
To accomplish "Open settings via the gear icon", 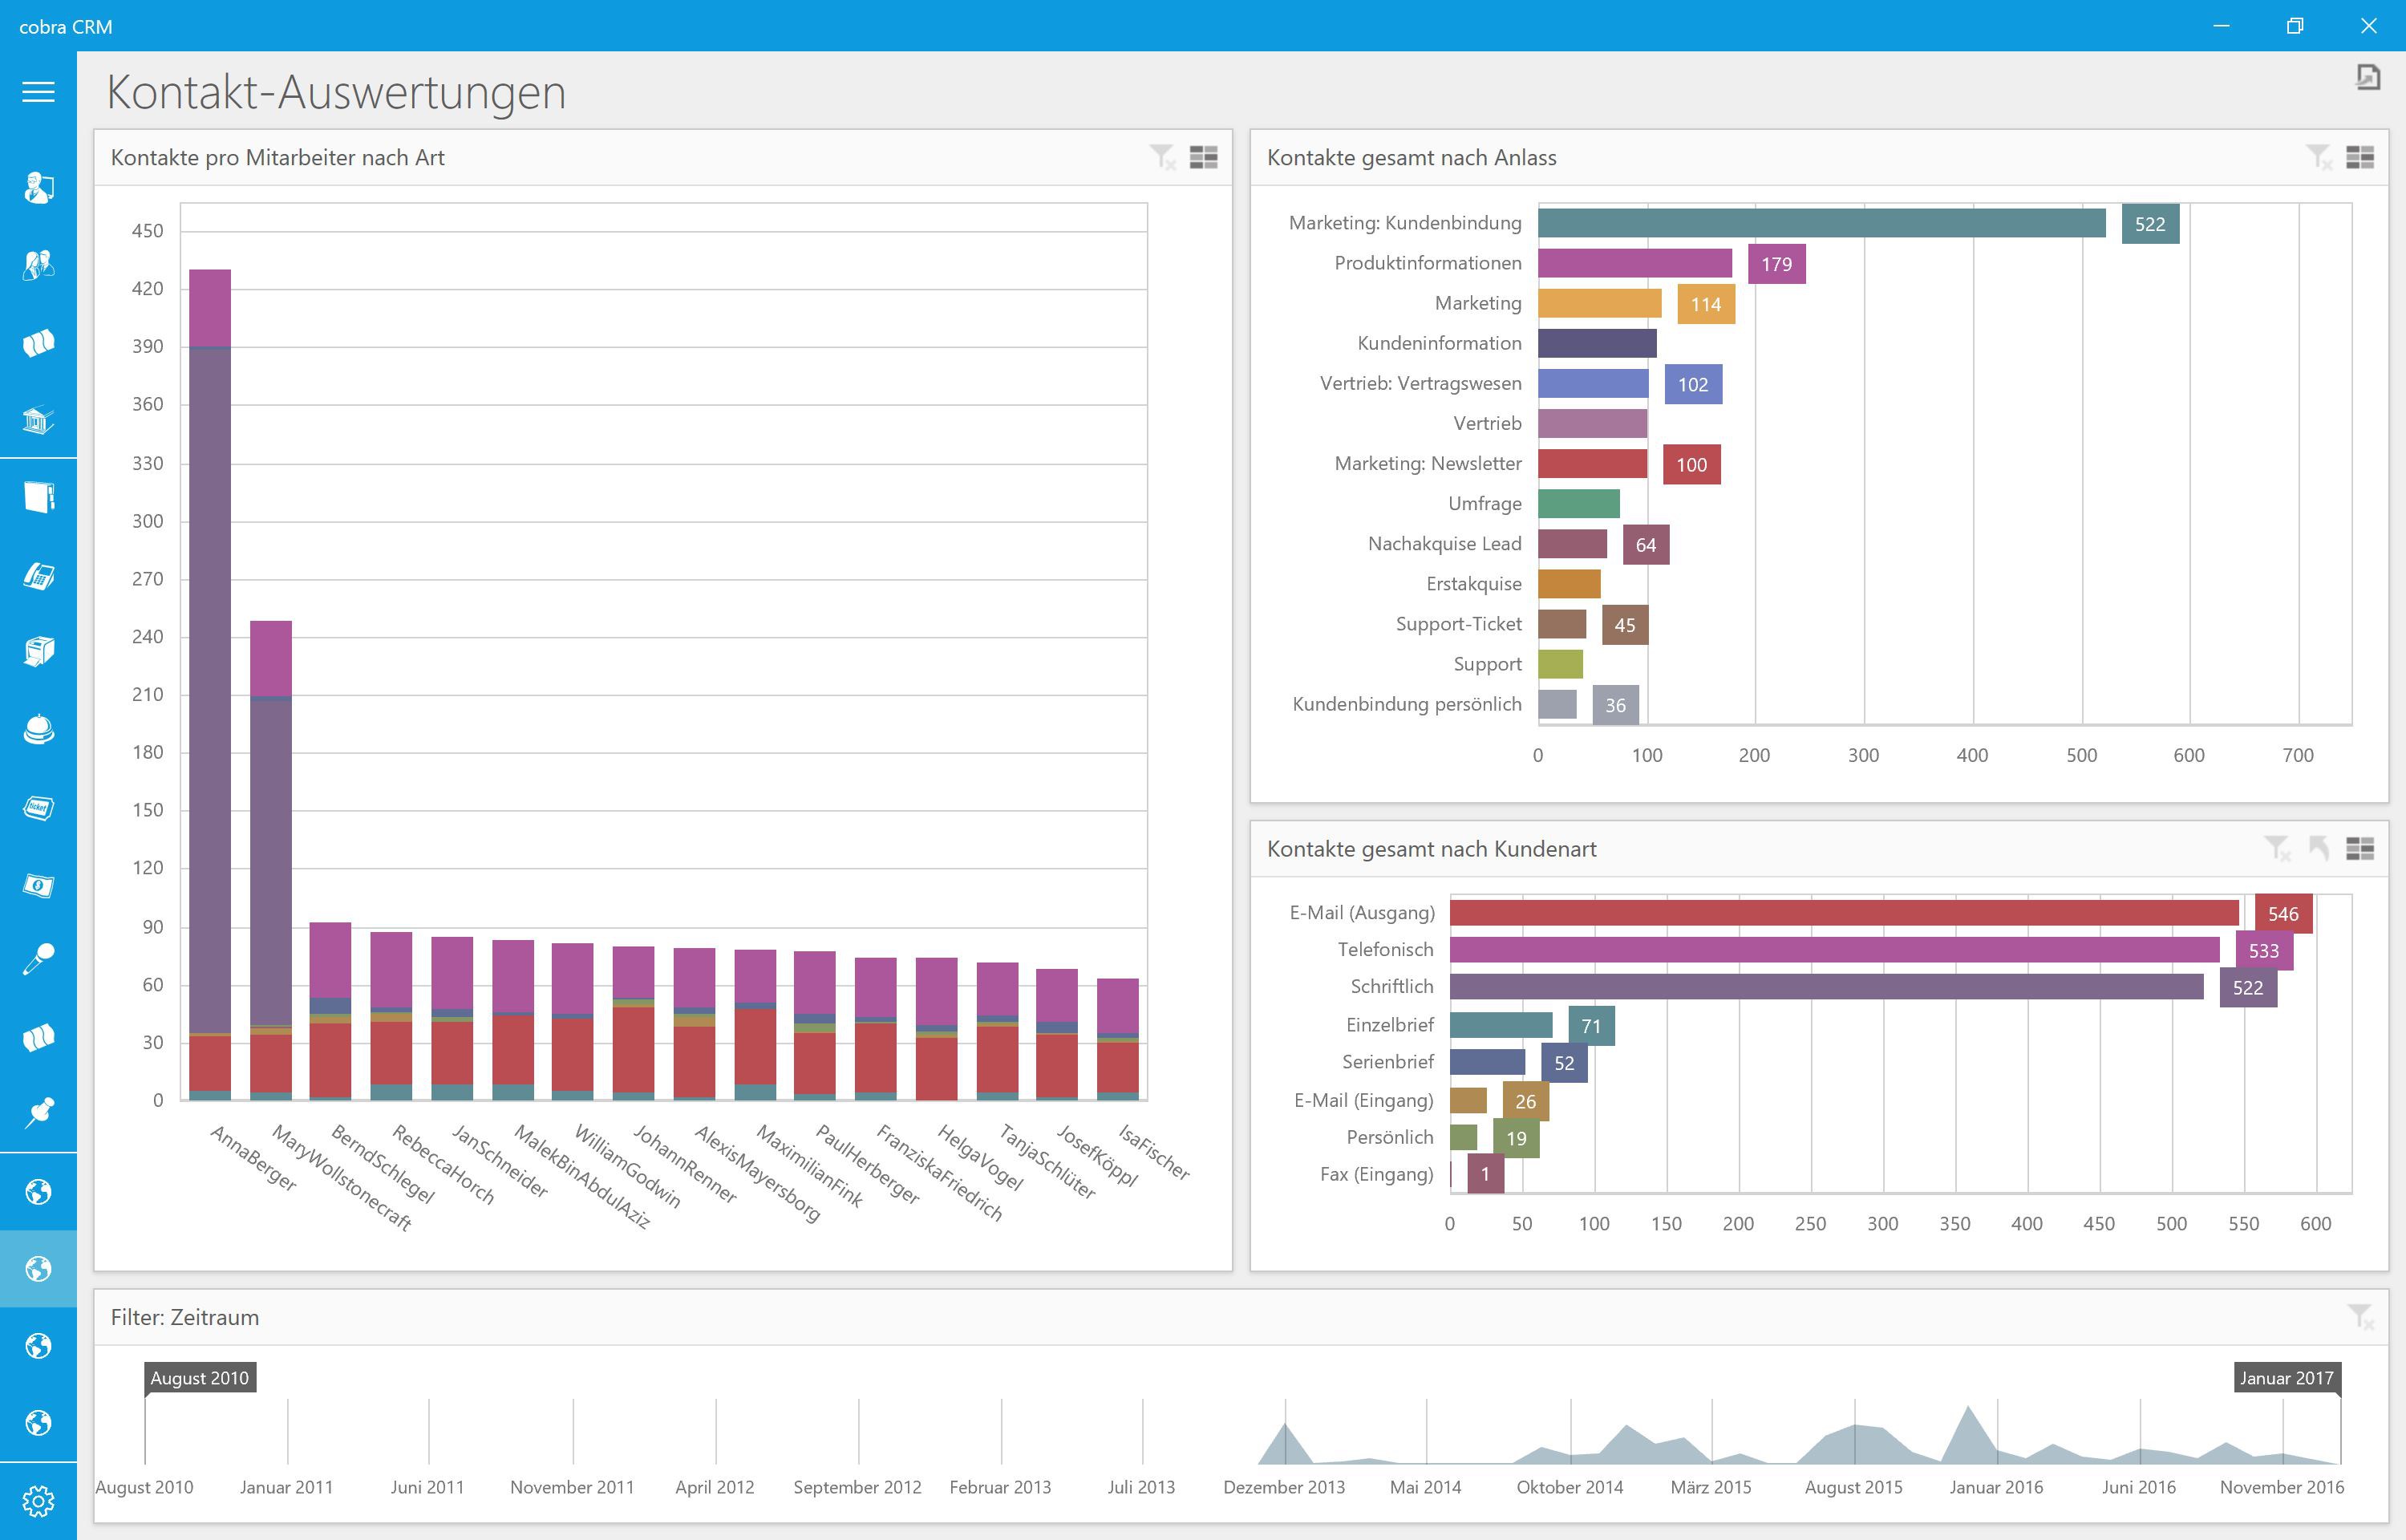I will pos(38,1500).
